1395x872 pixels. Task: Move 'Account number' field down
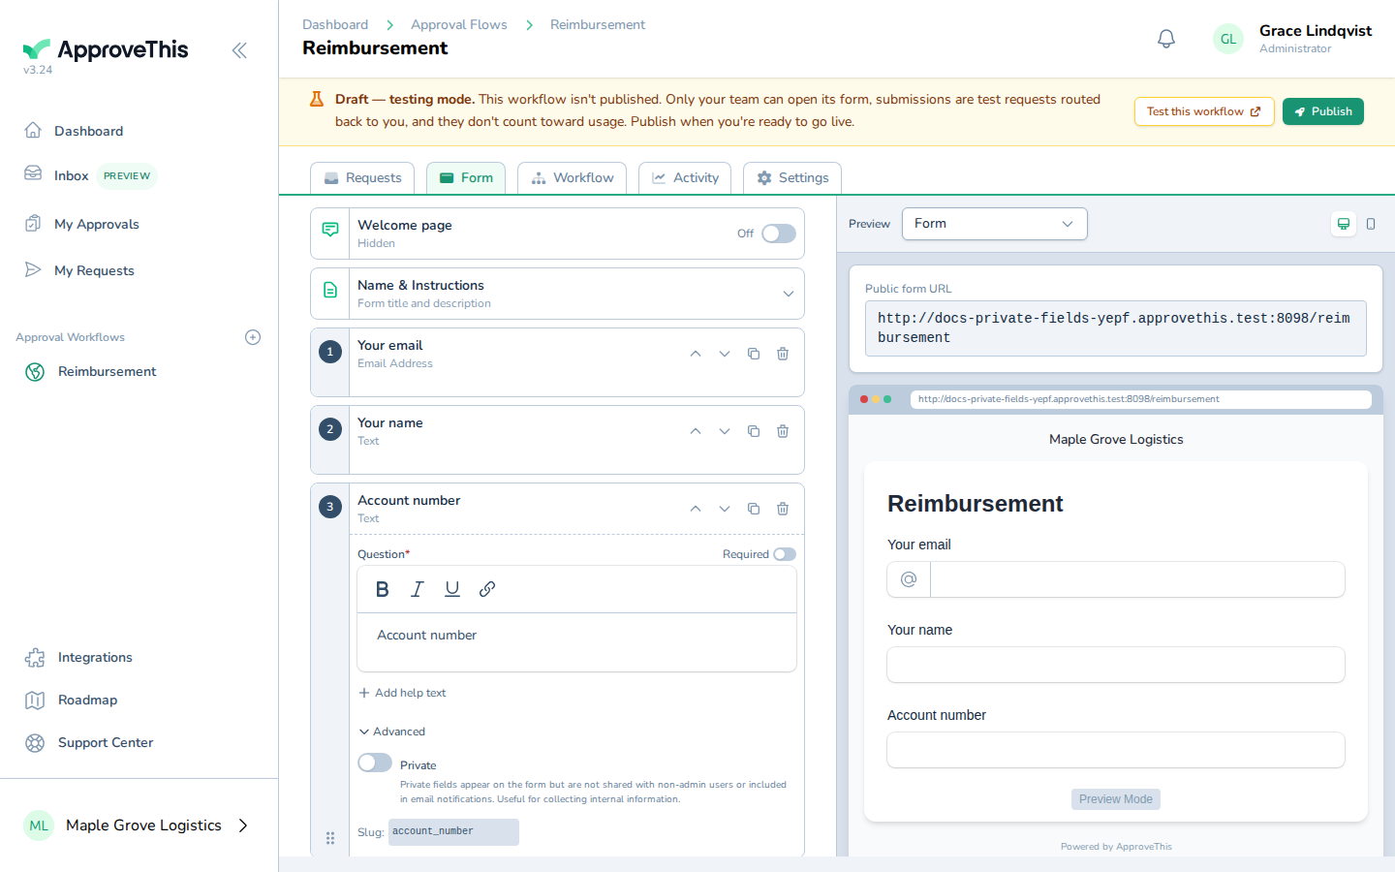pos(725,509)
